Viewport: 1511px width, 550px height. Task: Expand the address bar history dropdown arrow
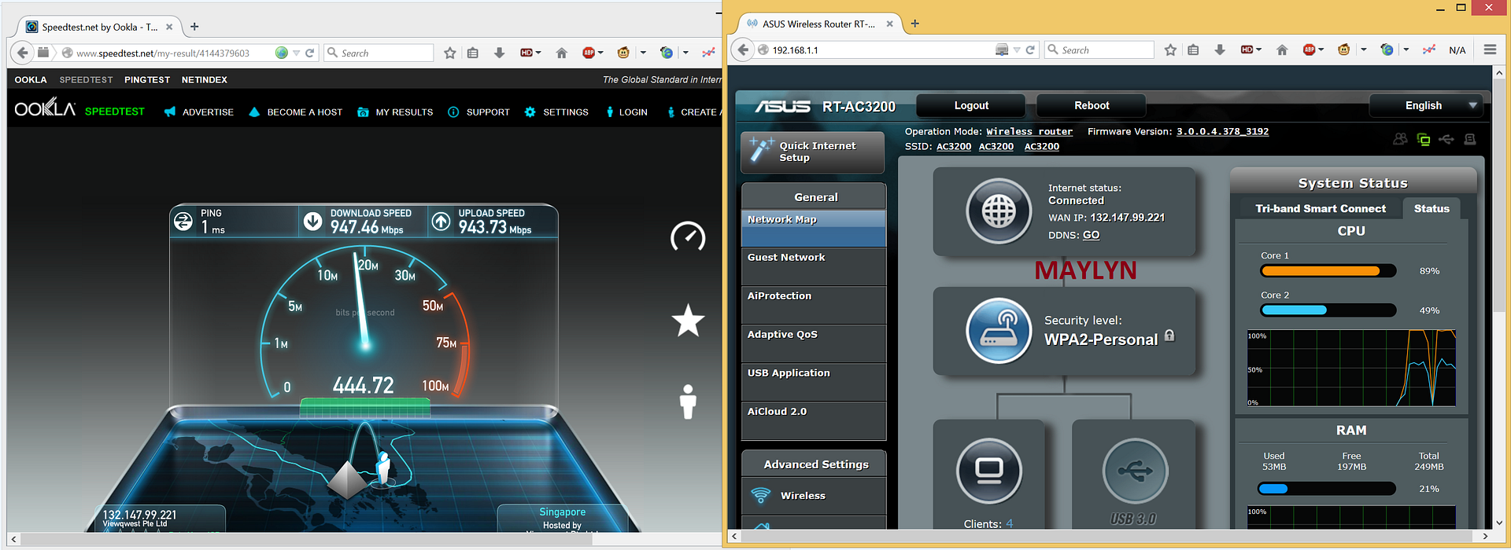click(1017, 50)
